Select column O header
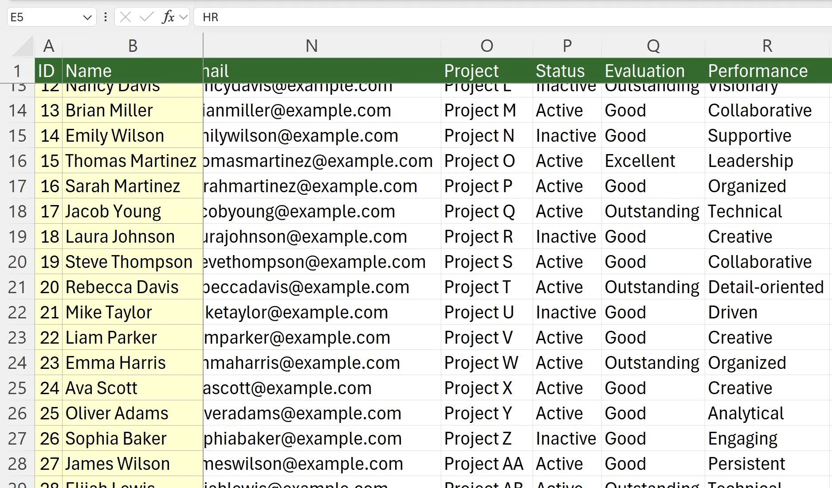The image size is (832, 488). pos(487,46)
